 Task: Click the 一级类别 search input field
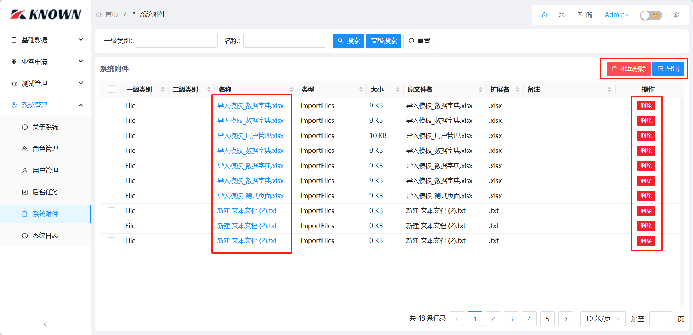(177, 41)
